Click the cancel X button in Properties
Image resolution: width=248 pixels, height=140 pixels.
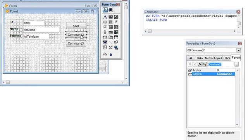click(190, 64)
